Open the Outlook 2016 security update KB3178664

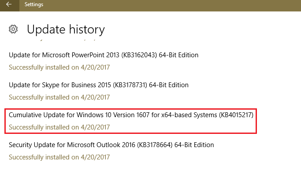tap(111, 145)
